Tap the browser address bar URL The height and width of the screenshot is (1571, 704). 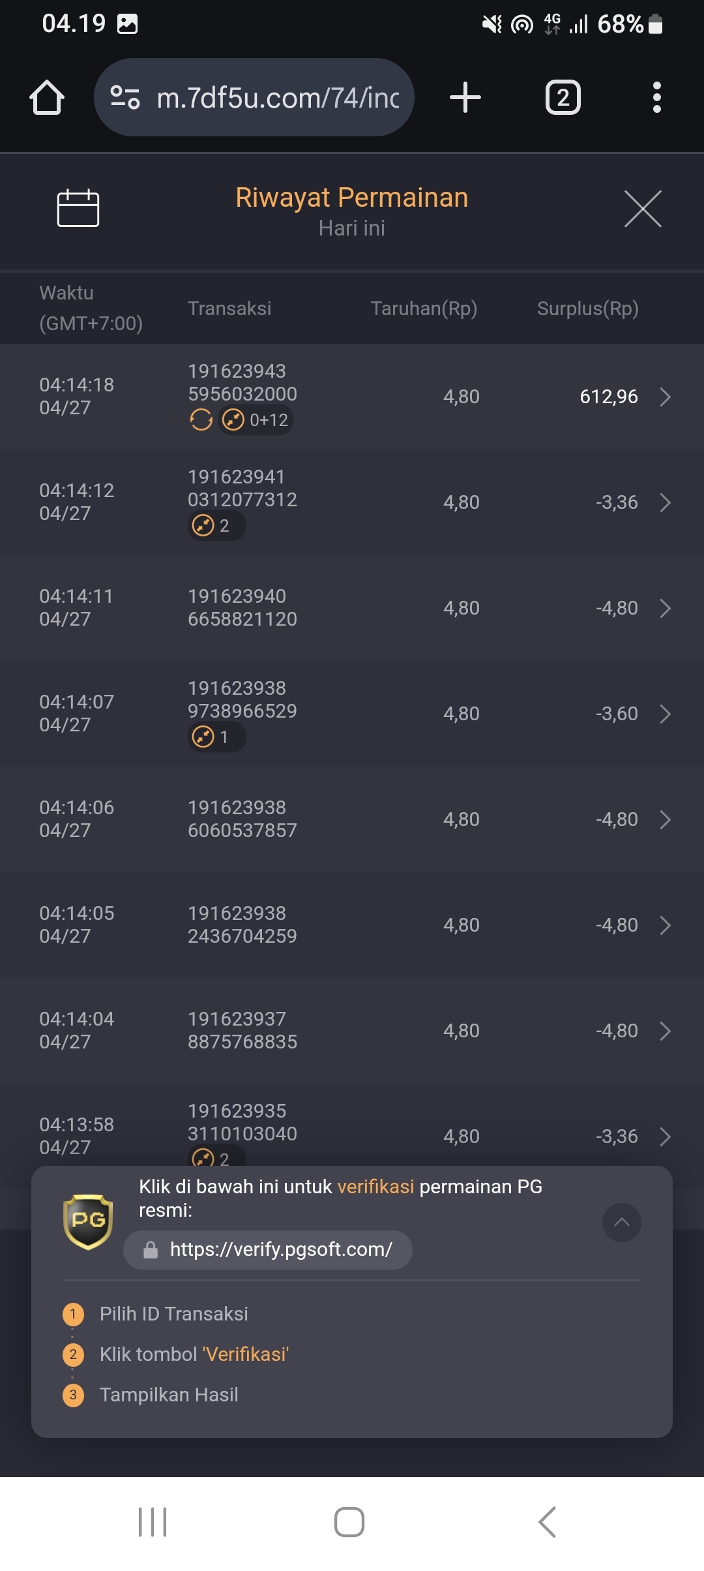[x=278, y=98]
